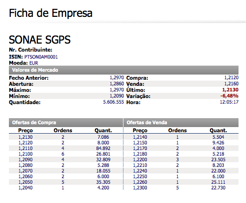Click the Variação value -6,48%
This screenshot has height=203, width=246.
tap(229, 96)
